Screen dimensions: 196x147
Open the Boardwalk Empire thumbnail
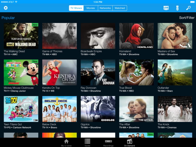pos(98,36)
